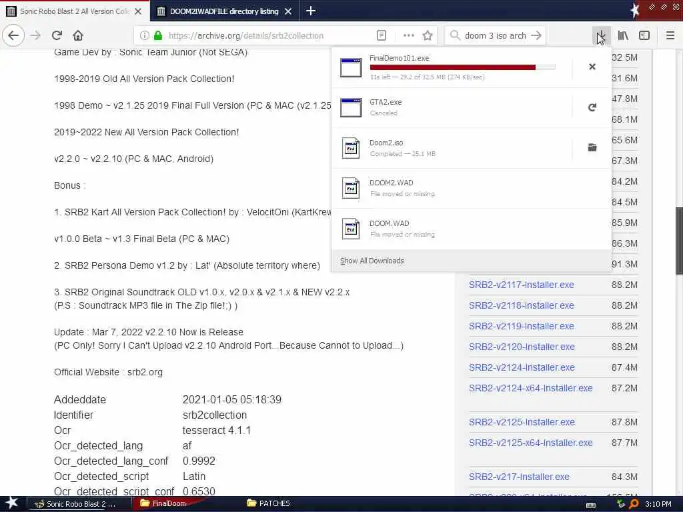
Task: Click the keyboard tray icon
Action: click(x=591, y=505)
